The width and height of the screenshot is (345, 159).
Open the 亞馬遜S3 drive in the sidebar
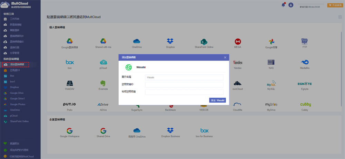(x=14, y=70)
